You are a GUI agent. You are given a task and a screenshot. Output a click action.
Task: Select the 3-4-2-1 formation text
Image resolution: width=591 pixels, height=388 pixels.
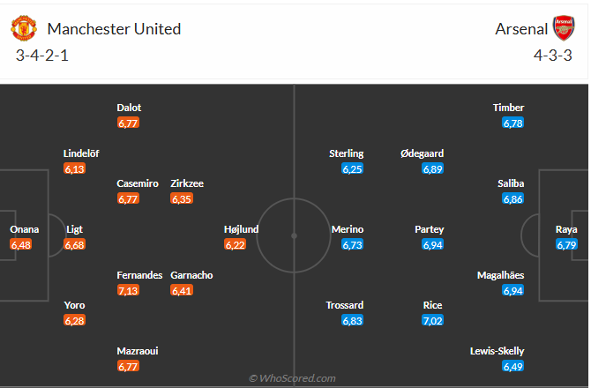[x=42, y=56]
